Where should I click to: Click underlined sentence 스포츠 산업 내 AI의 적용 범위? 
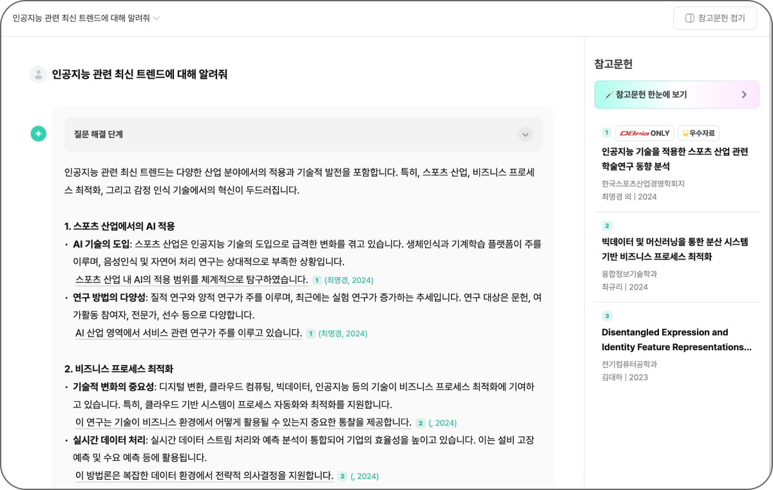pos(191,279)
